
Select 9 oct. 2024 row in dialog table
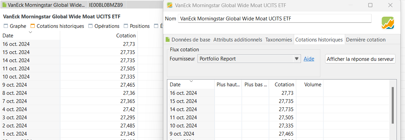(278, 134)
